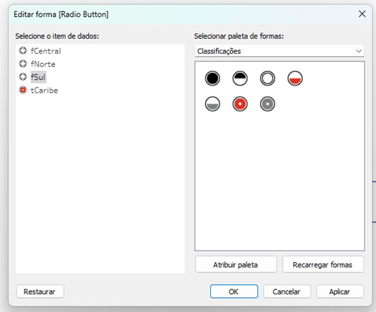
Task: Choose the bottom-half gray circle shape
Action: tap(212, 104)
